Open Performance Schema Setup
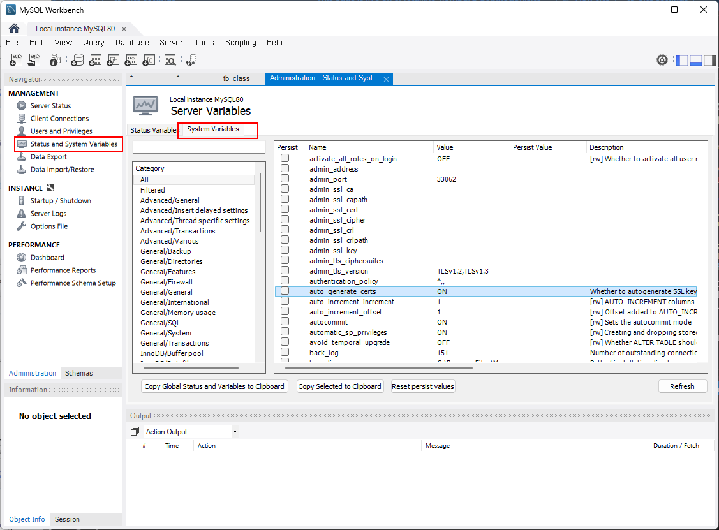 click(73, 283)
